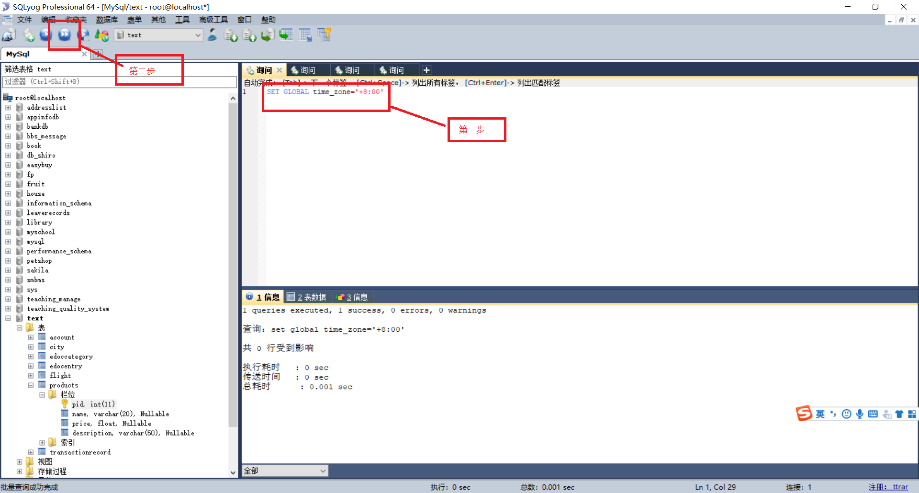Add a new query tab with plus button
This screenshot has height=493, width=919.
point(426,70)
